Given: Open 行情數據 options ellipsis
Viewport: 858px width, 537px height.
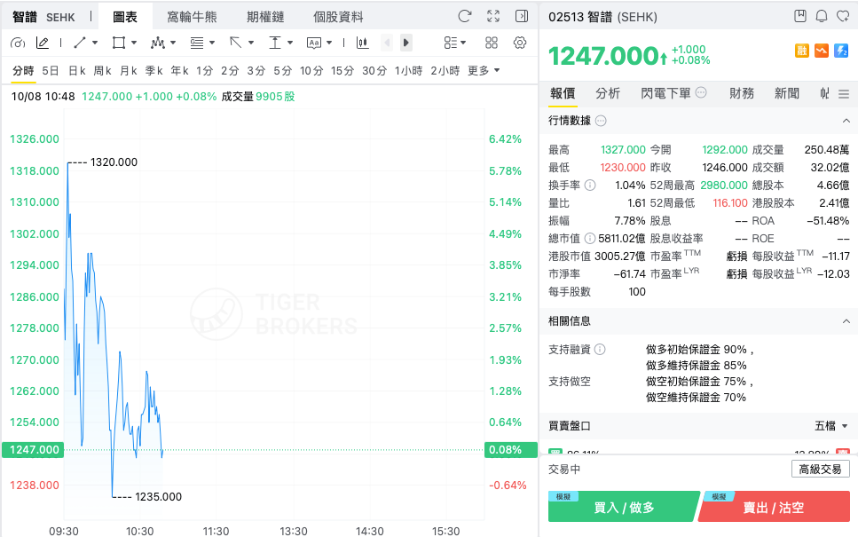Looking at the screenshot, I should point(601,121).
